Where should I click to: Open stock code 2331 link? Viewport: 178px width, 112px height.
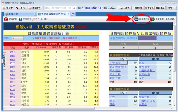pyautogui.click(x=12, y=71)
